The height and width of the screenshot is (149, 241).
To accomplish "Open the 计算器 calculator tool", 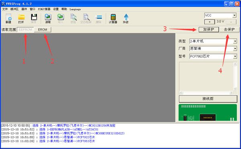I will (113, 18).
